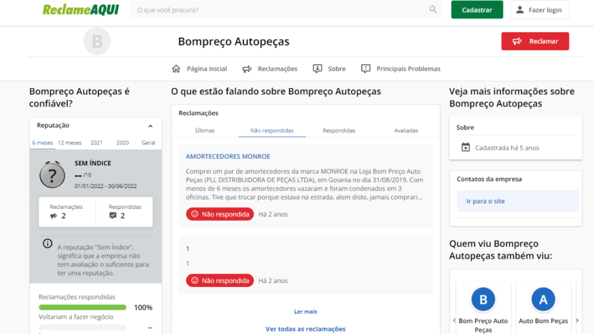The height and width of the screenshot is (334, 594).
Task: Go to the Reclamações navigation item
Action: click(270, 68)
